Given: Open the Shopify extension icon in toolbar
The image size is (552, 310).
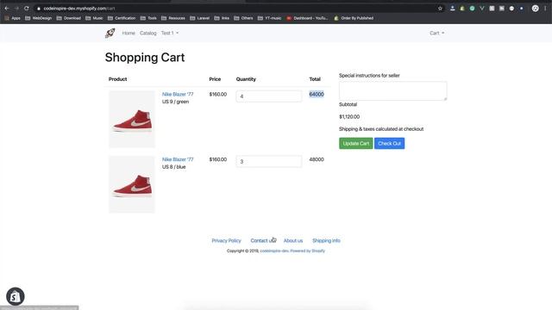Looking at the screenshot, I should point(462,8).
